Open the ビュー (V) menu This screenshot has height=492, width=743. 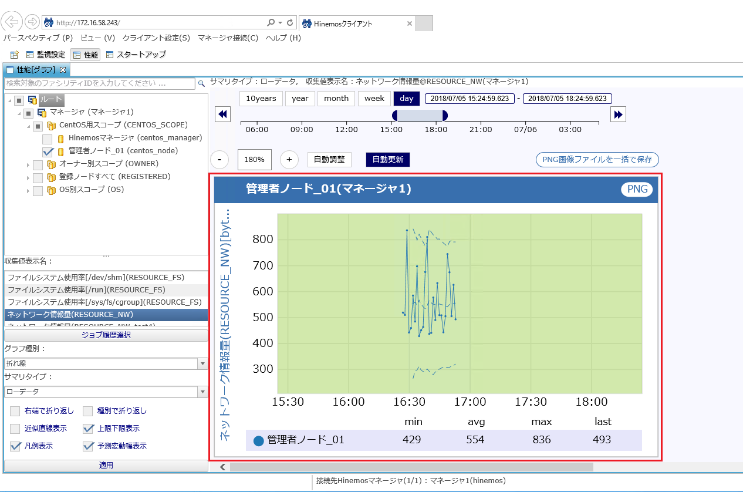(98, 38)
